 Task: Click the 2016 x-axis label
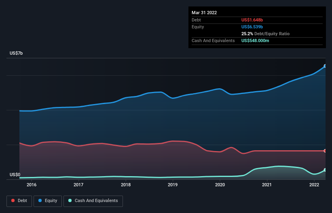[x=32, y=185]
